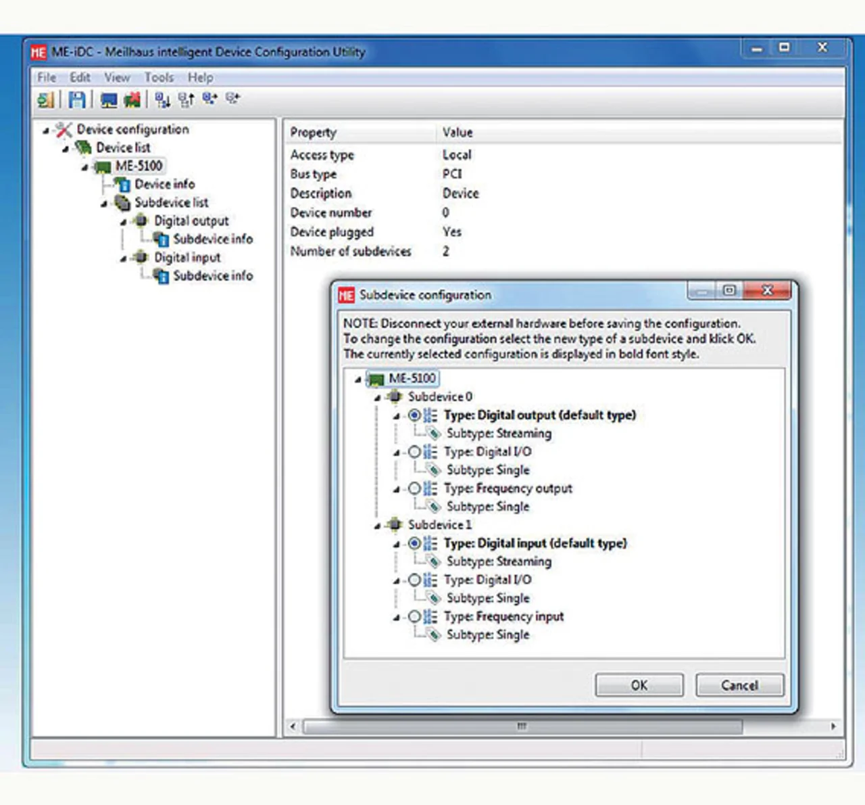This screenshot has width=865, height=805.
Task: Collapse the Device configuration root node
Action: [46, 131]
